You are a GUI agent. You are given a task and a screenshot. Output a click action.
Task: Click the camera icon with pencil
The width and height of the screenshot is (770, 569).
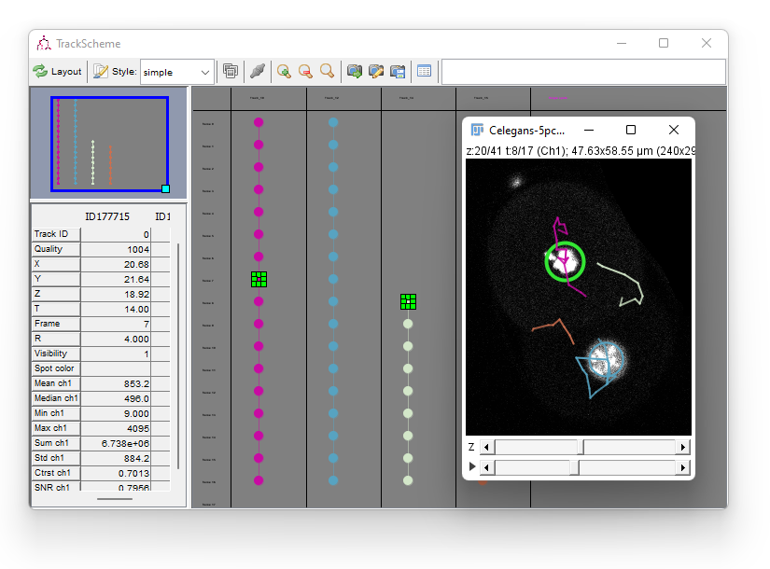376,71
